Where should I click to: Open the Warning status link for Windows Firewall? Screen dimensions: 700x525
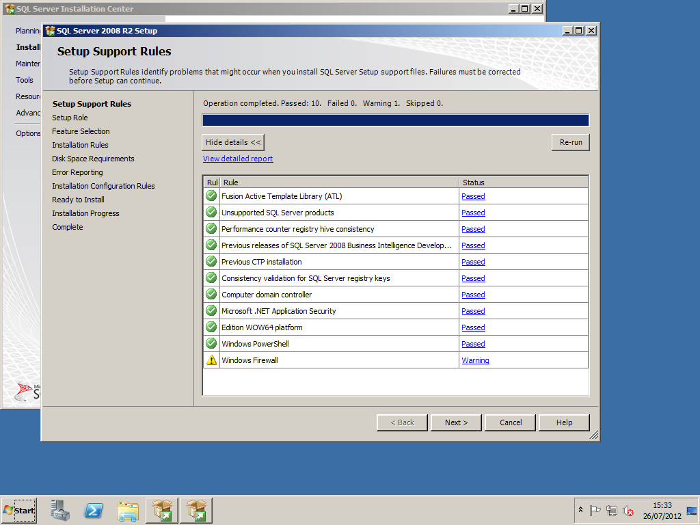point(476,360)
